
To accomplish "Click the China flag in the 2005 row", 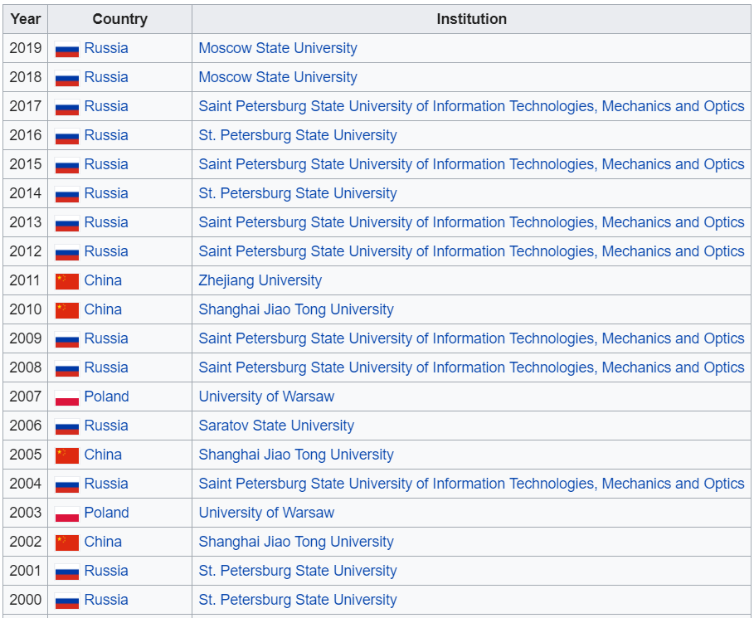I will tap(67, 455).
